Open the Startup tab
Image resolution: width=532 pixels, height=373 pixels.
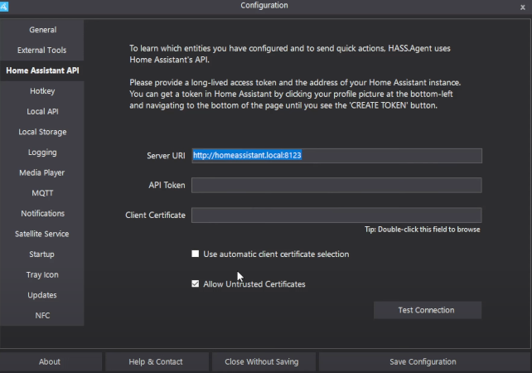coord(42,254)
